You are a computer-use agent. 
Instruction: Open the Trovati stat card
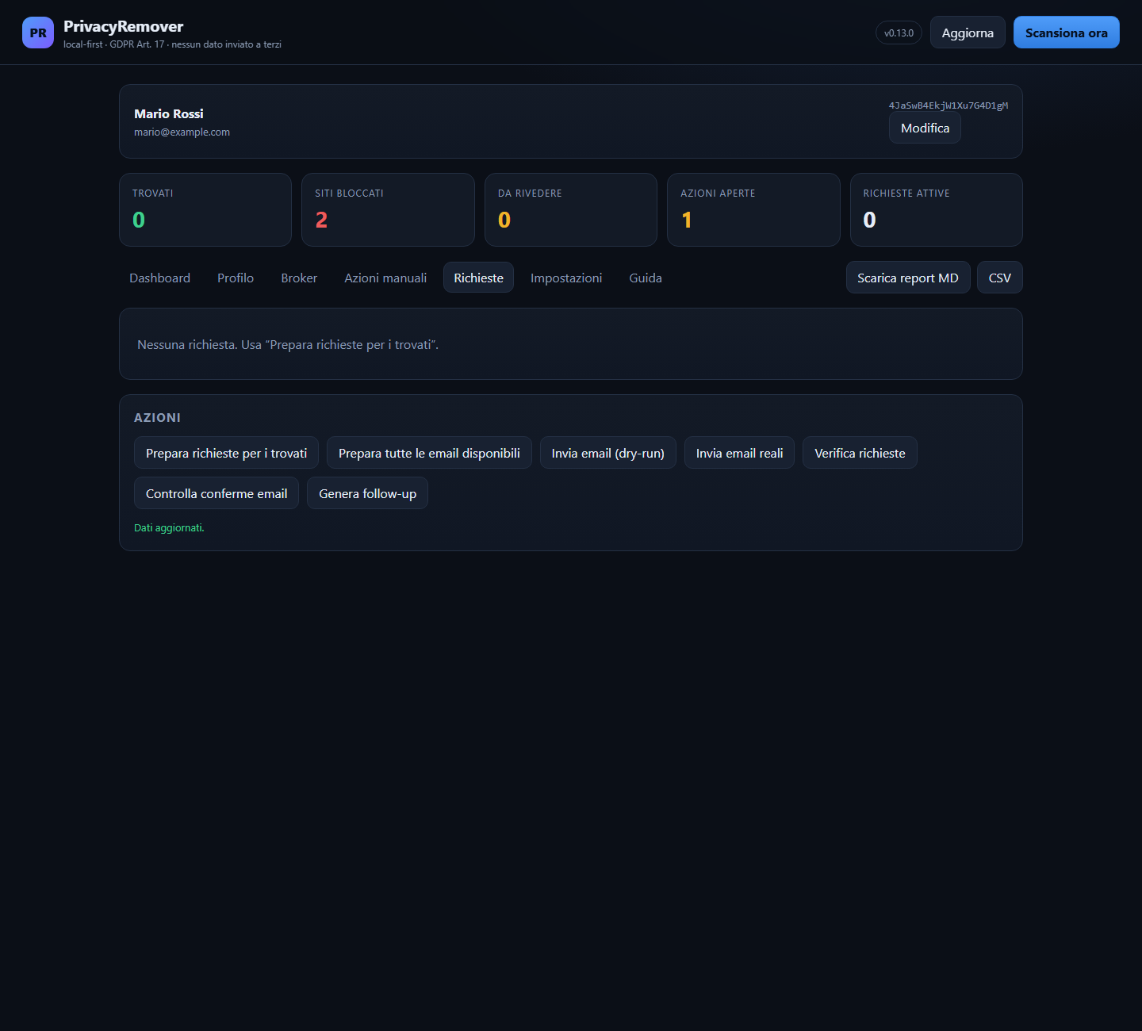click(205, 209)
